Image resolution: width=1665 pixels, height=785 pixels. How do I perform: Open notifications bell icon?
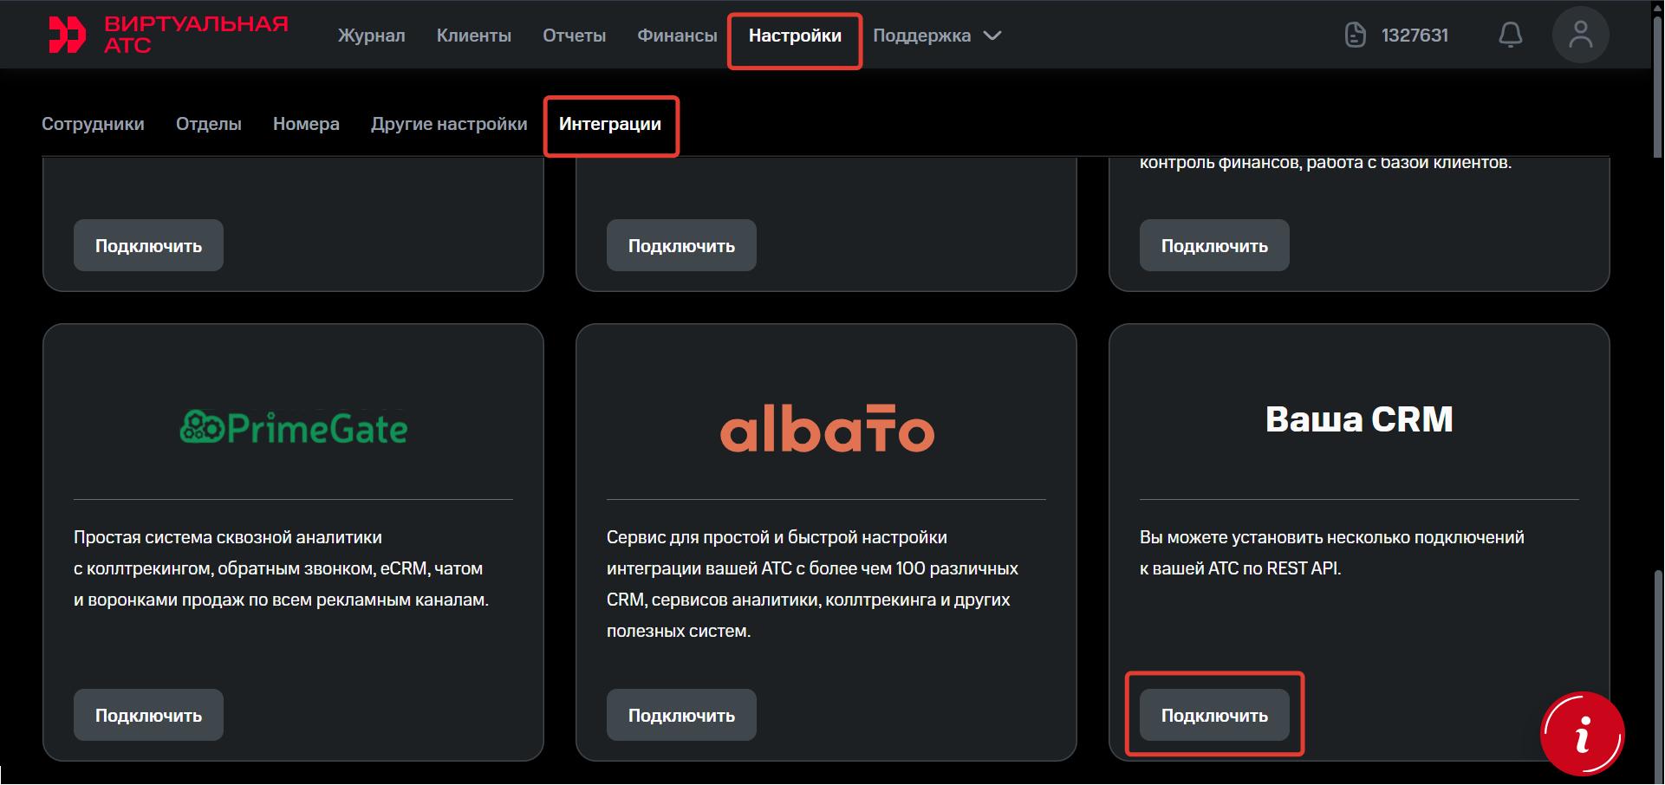click(1511, 35)
